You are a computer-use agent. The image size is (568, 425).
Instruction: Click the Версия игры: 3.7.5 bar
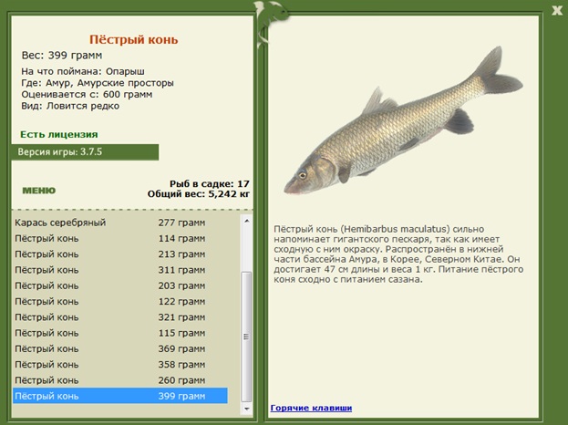85,152
